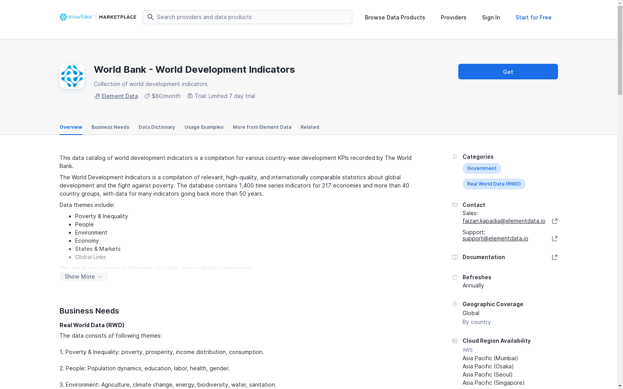Click the 'Asia Pacific (Mumbai)' region text
623x389 pixels.
tap(490, 358)
